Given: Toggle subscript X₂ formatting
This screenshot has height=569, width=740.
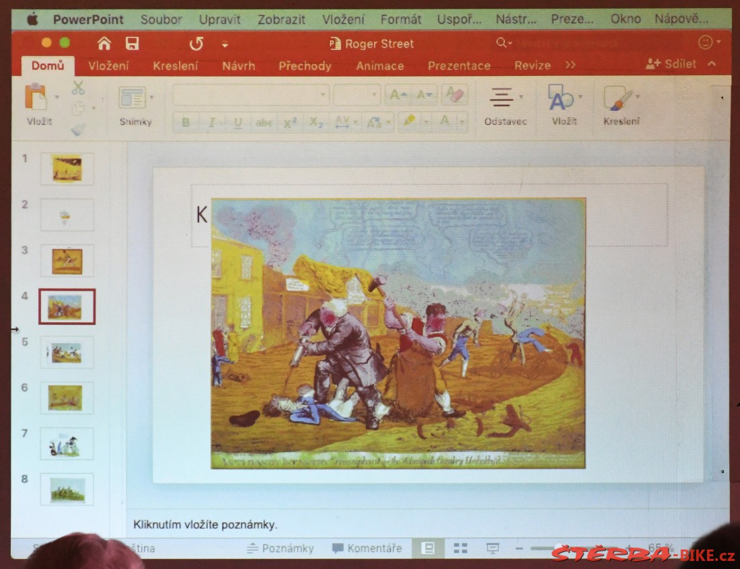Looking at the screenshot, I should click(316, 122).
